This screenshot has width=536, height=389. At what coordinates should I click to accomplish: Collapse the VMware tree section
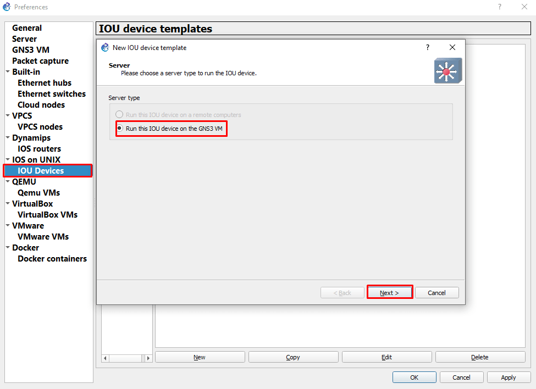(x=8, y=225)
